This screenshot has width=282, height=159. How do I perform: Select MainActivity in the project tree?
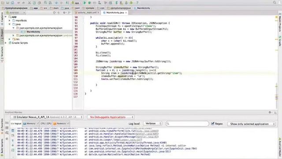pyautogui.click(x=33, y=32)
